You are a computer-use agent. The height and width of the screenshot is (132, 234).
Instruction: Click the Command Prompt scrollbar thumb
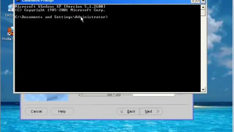[x=203, y=12]
